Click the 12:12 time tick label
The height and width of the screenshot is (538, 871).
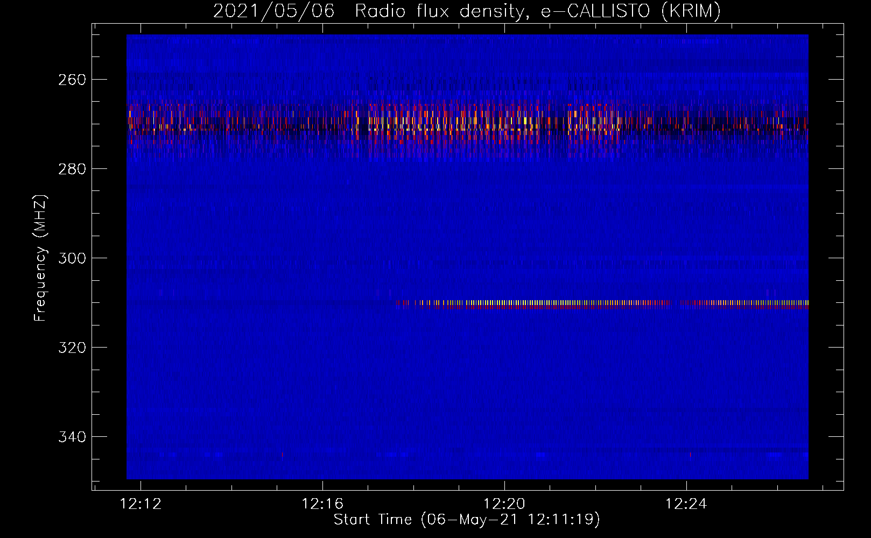[x=141, y=504]
